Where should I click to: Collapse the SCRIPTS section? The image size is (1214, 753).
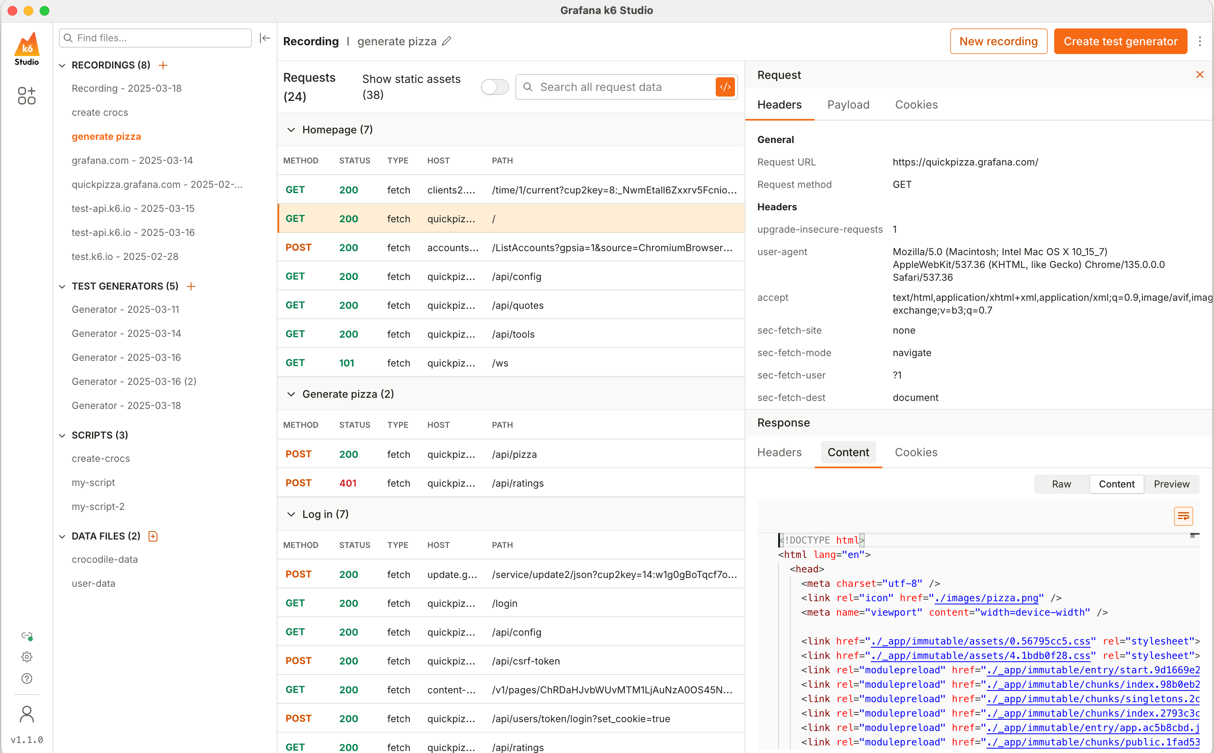[x=62, y=436]
